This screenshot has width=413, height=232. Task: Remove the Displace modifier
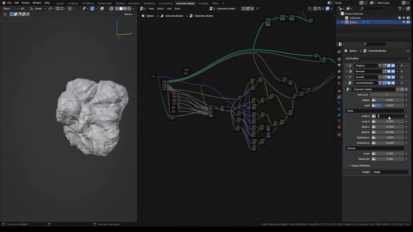401,66
